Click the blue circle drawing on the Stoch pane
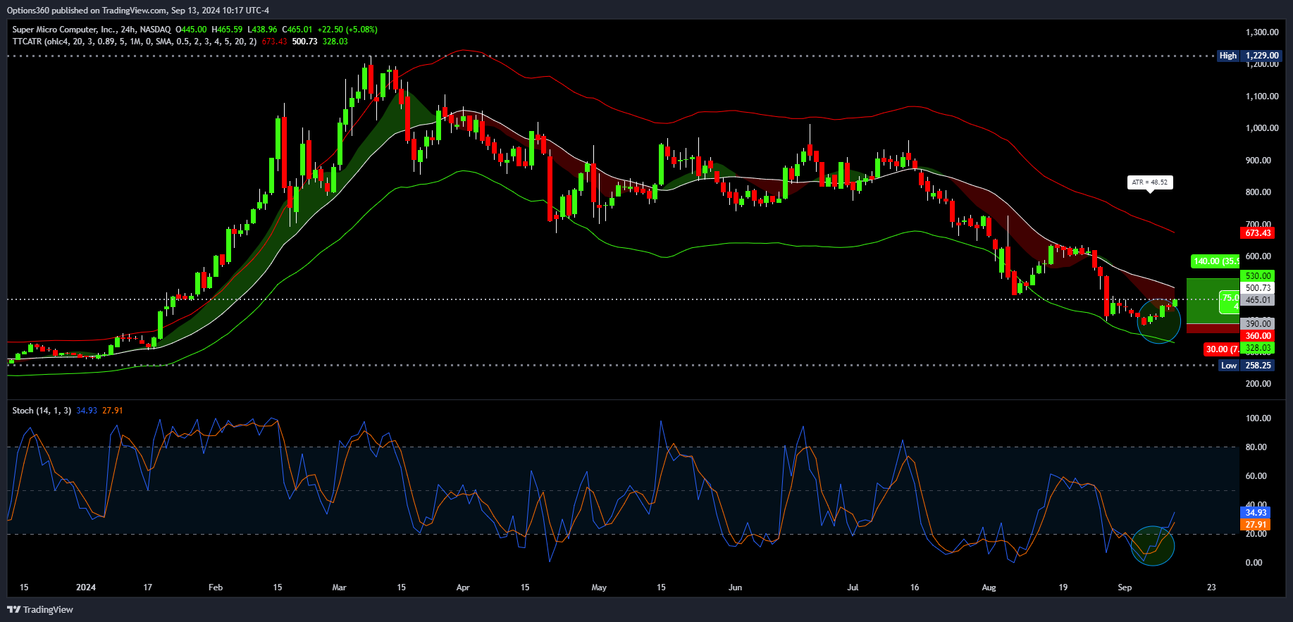 click(x=1153, y=546)
